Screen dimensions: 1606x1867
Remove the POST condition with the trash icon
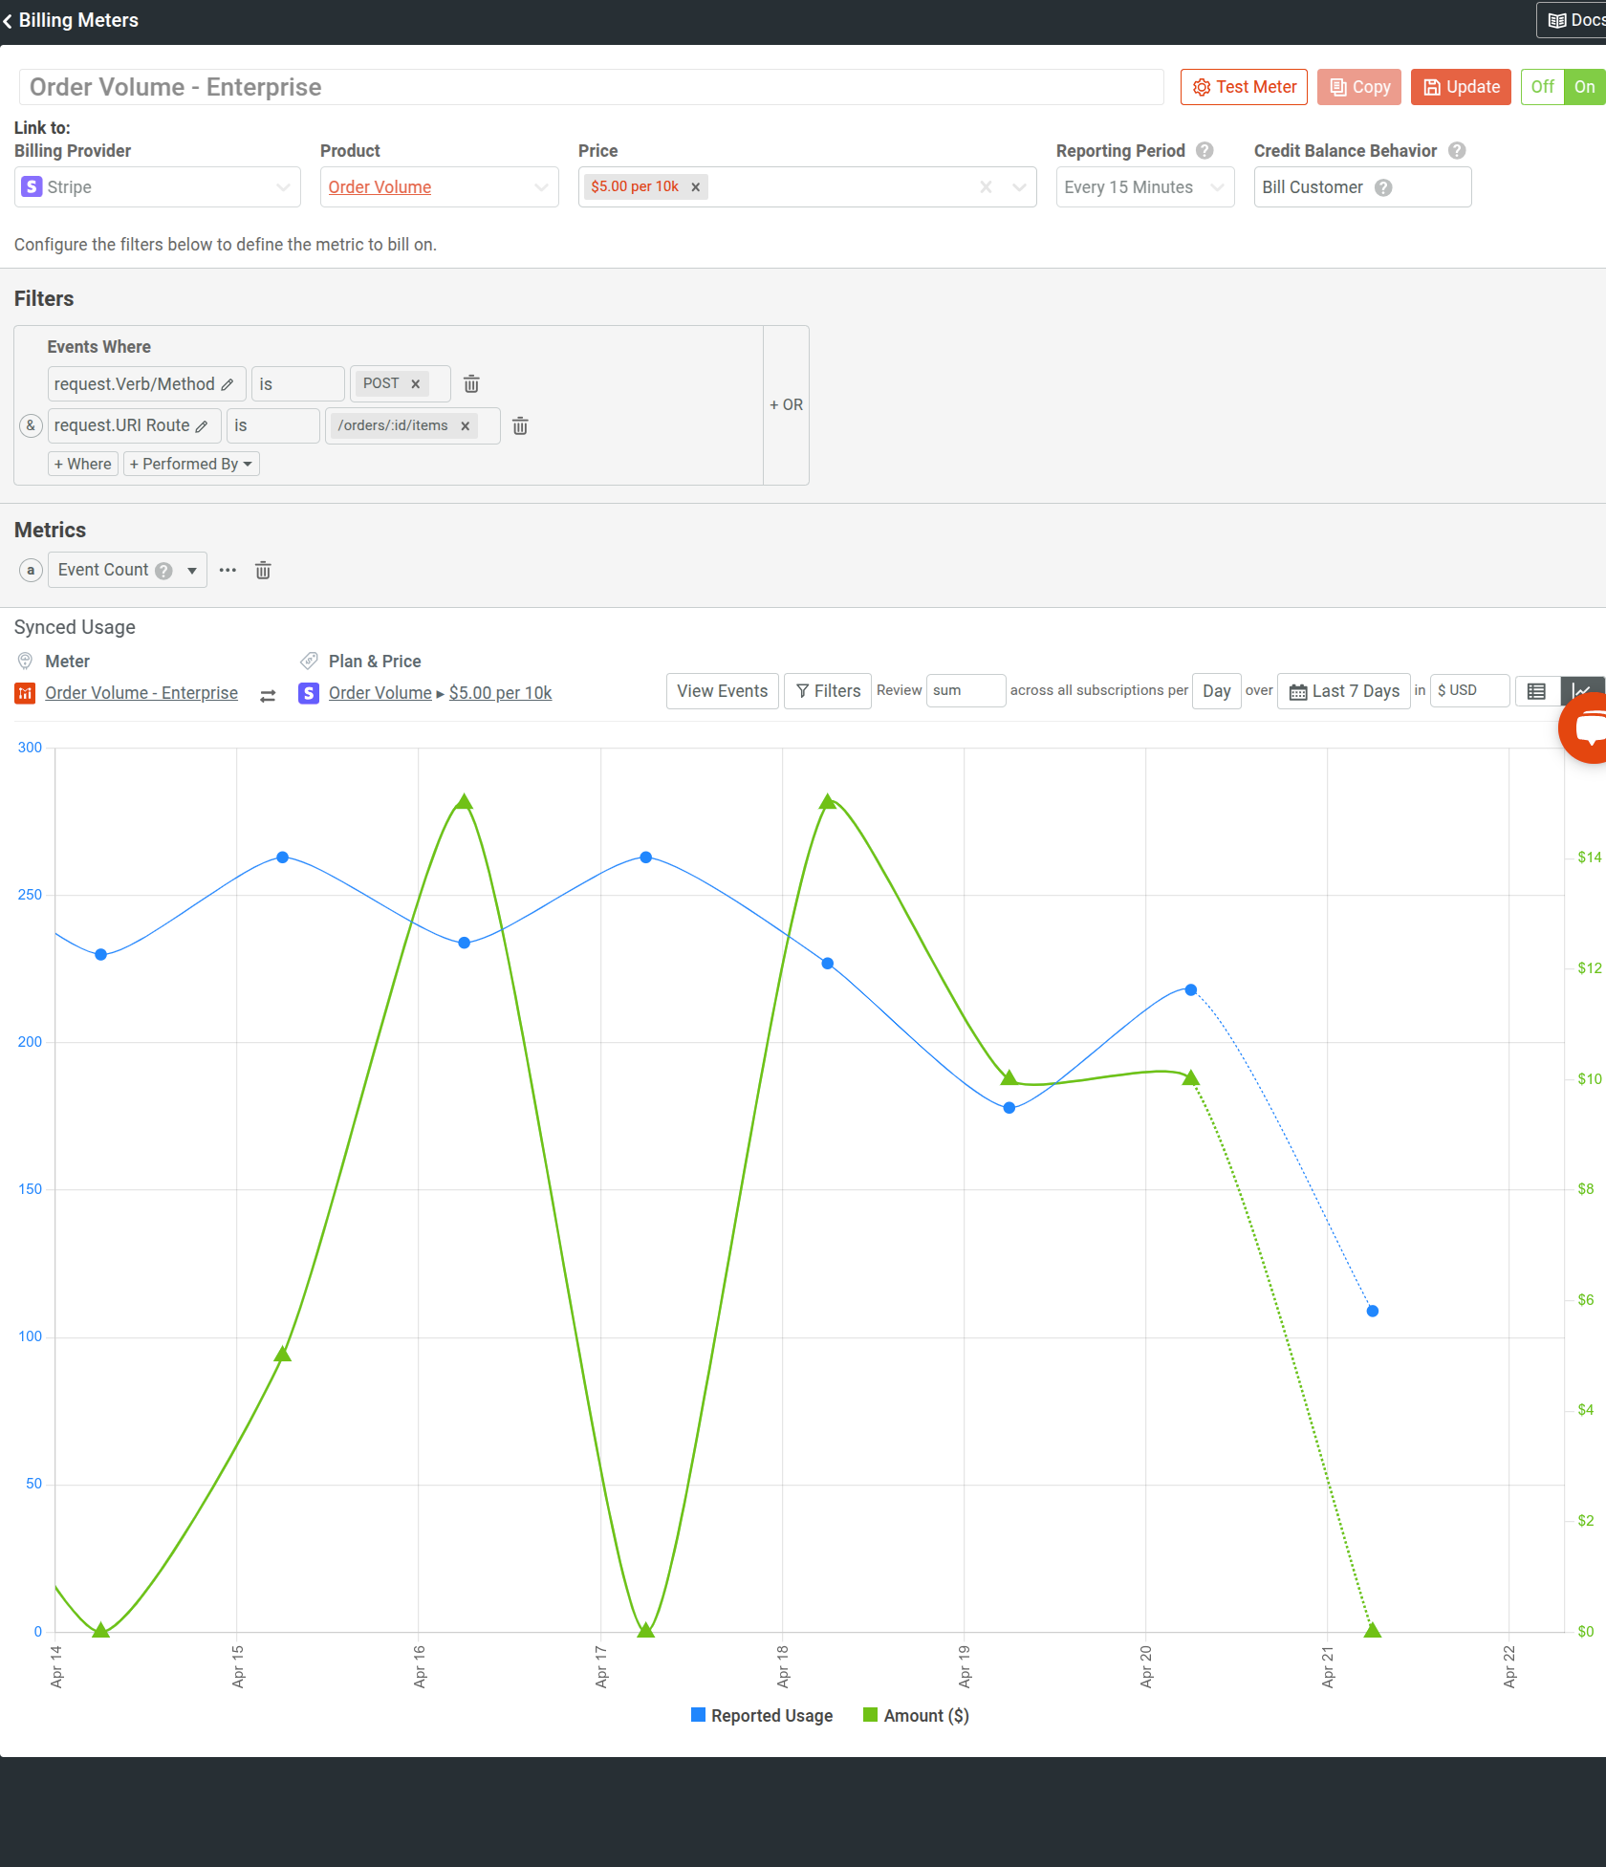(471, 383)
